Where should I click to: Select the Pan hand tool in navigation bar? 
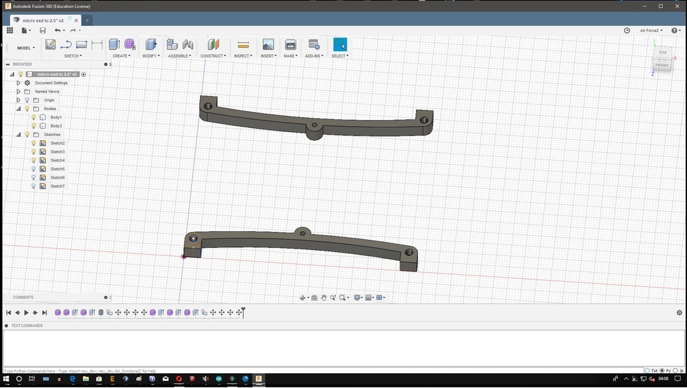[x=323, y=298]
